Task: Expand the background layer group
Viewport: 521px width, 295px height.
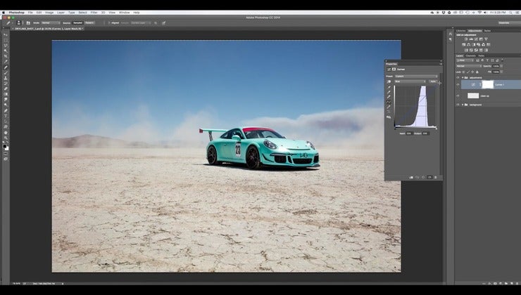Action: pyautogui.click(x=463, y=105)
